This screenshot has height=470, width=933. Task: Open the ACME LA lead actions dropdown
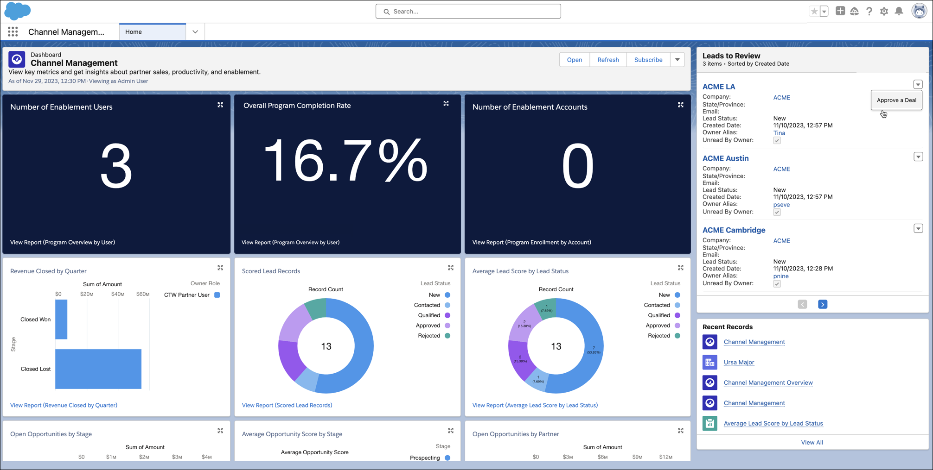(x=918, y=85)
